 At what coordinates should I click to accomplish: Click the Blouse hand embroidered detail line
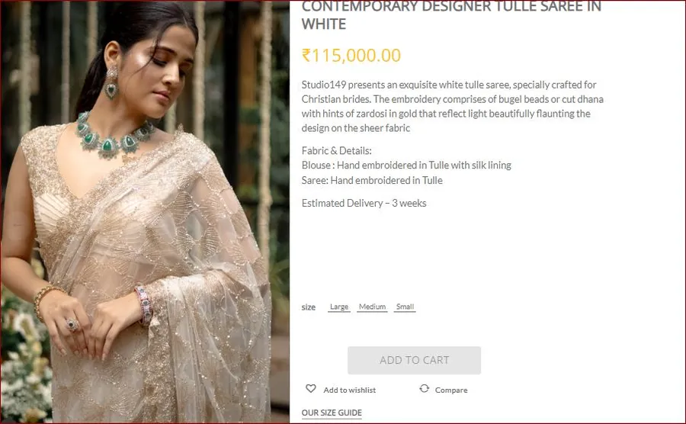[406, 165]
